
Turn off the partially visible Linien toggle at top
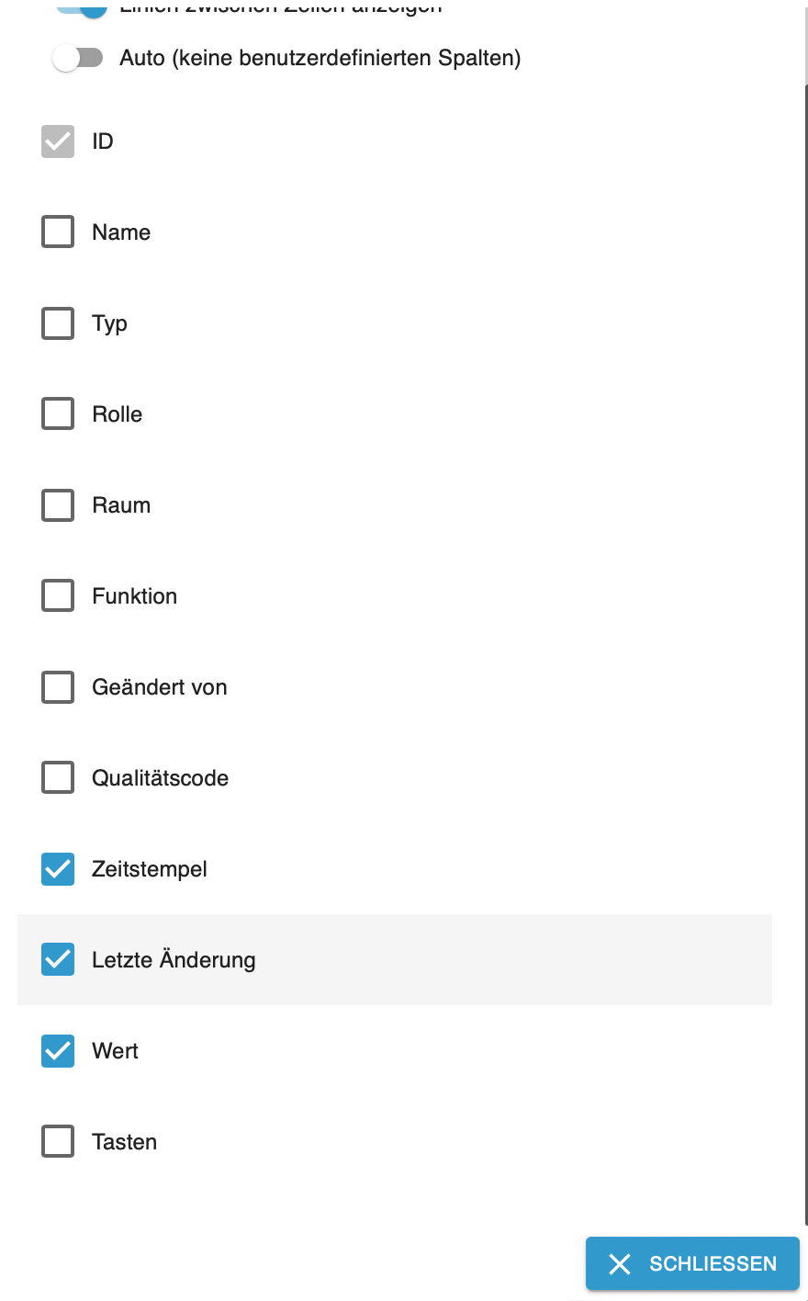[83, 7]
